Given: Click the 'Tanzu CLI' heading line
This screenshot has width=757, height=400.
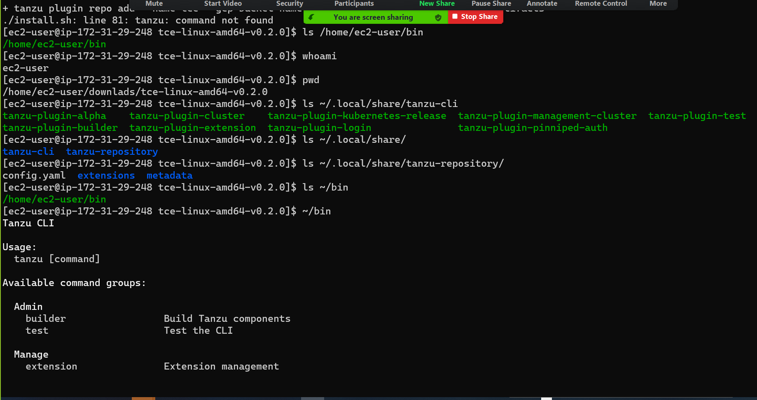Looking at the screenshot, I should 28,223.
